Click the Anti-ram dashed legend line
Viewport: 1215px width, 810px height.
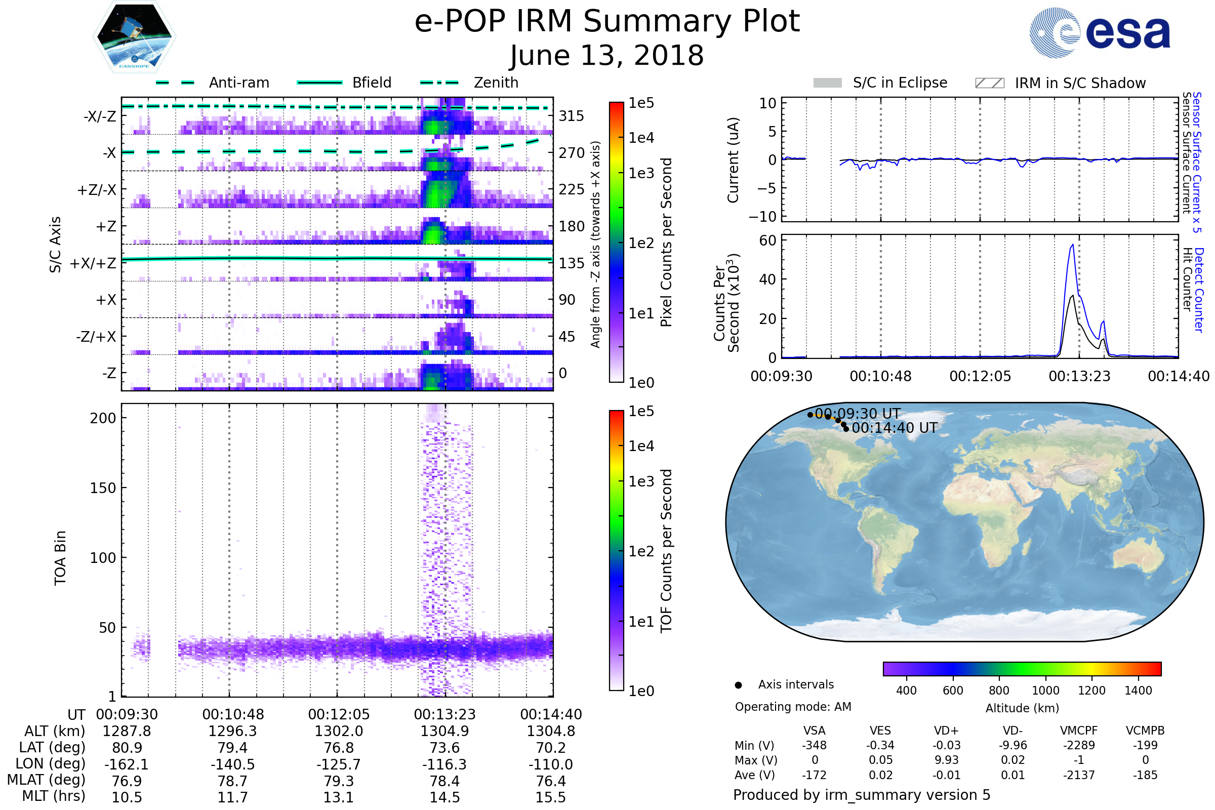[x=175, y=83]
